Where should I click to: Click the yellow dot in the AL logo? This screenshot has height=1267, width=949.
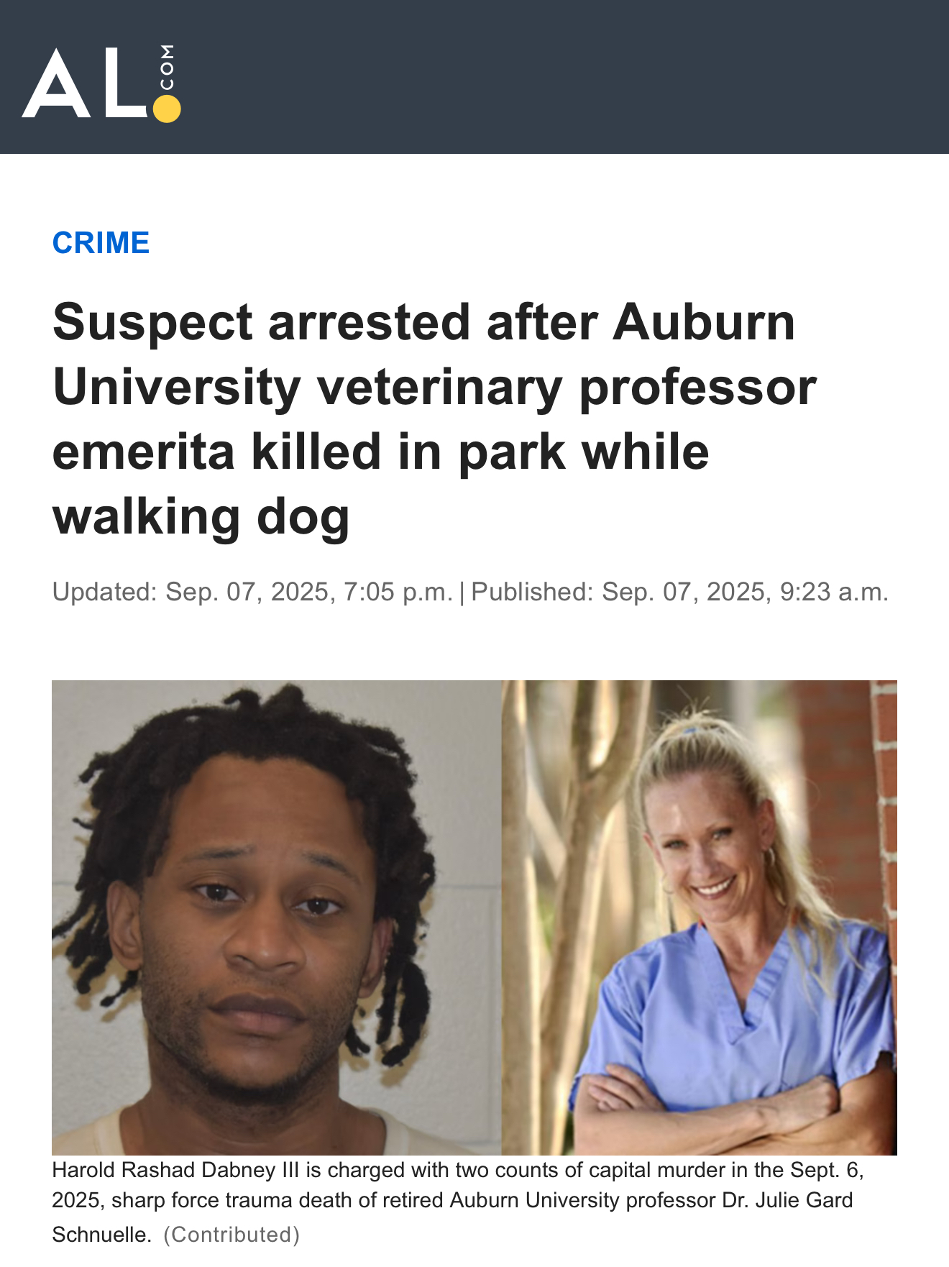point(167,109)
